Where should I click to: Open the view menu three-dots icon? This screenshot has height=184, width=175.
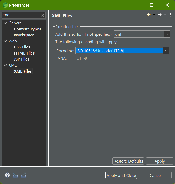pyautogui.click(x=171, y=15)
